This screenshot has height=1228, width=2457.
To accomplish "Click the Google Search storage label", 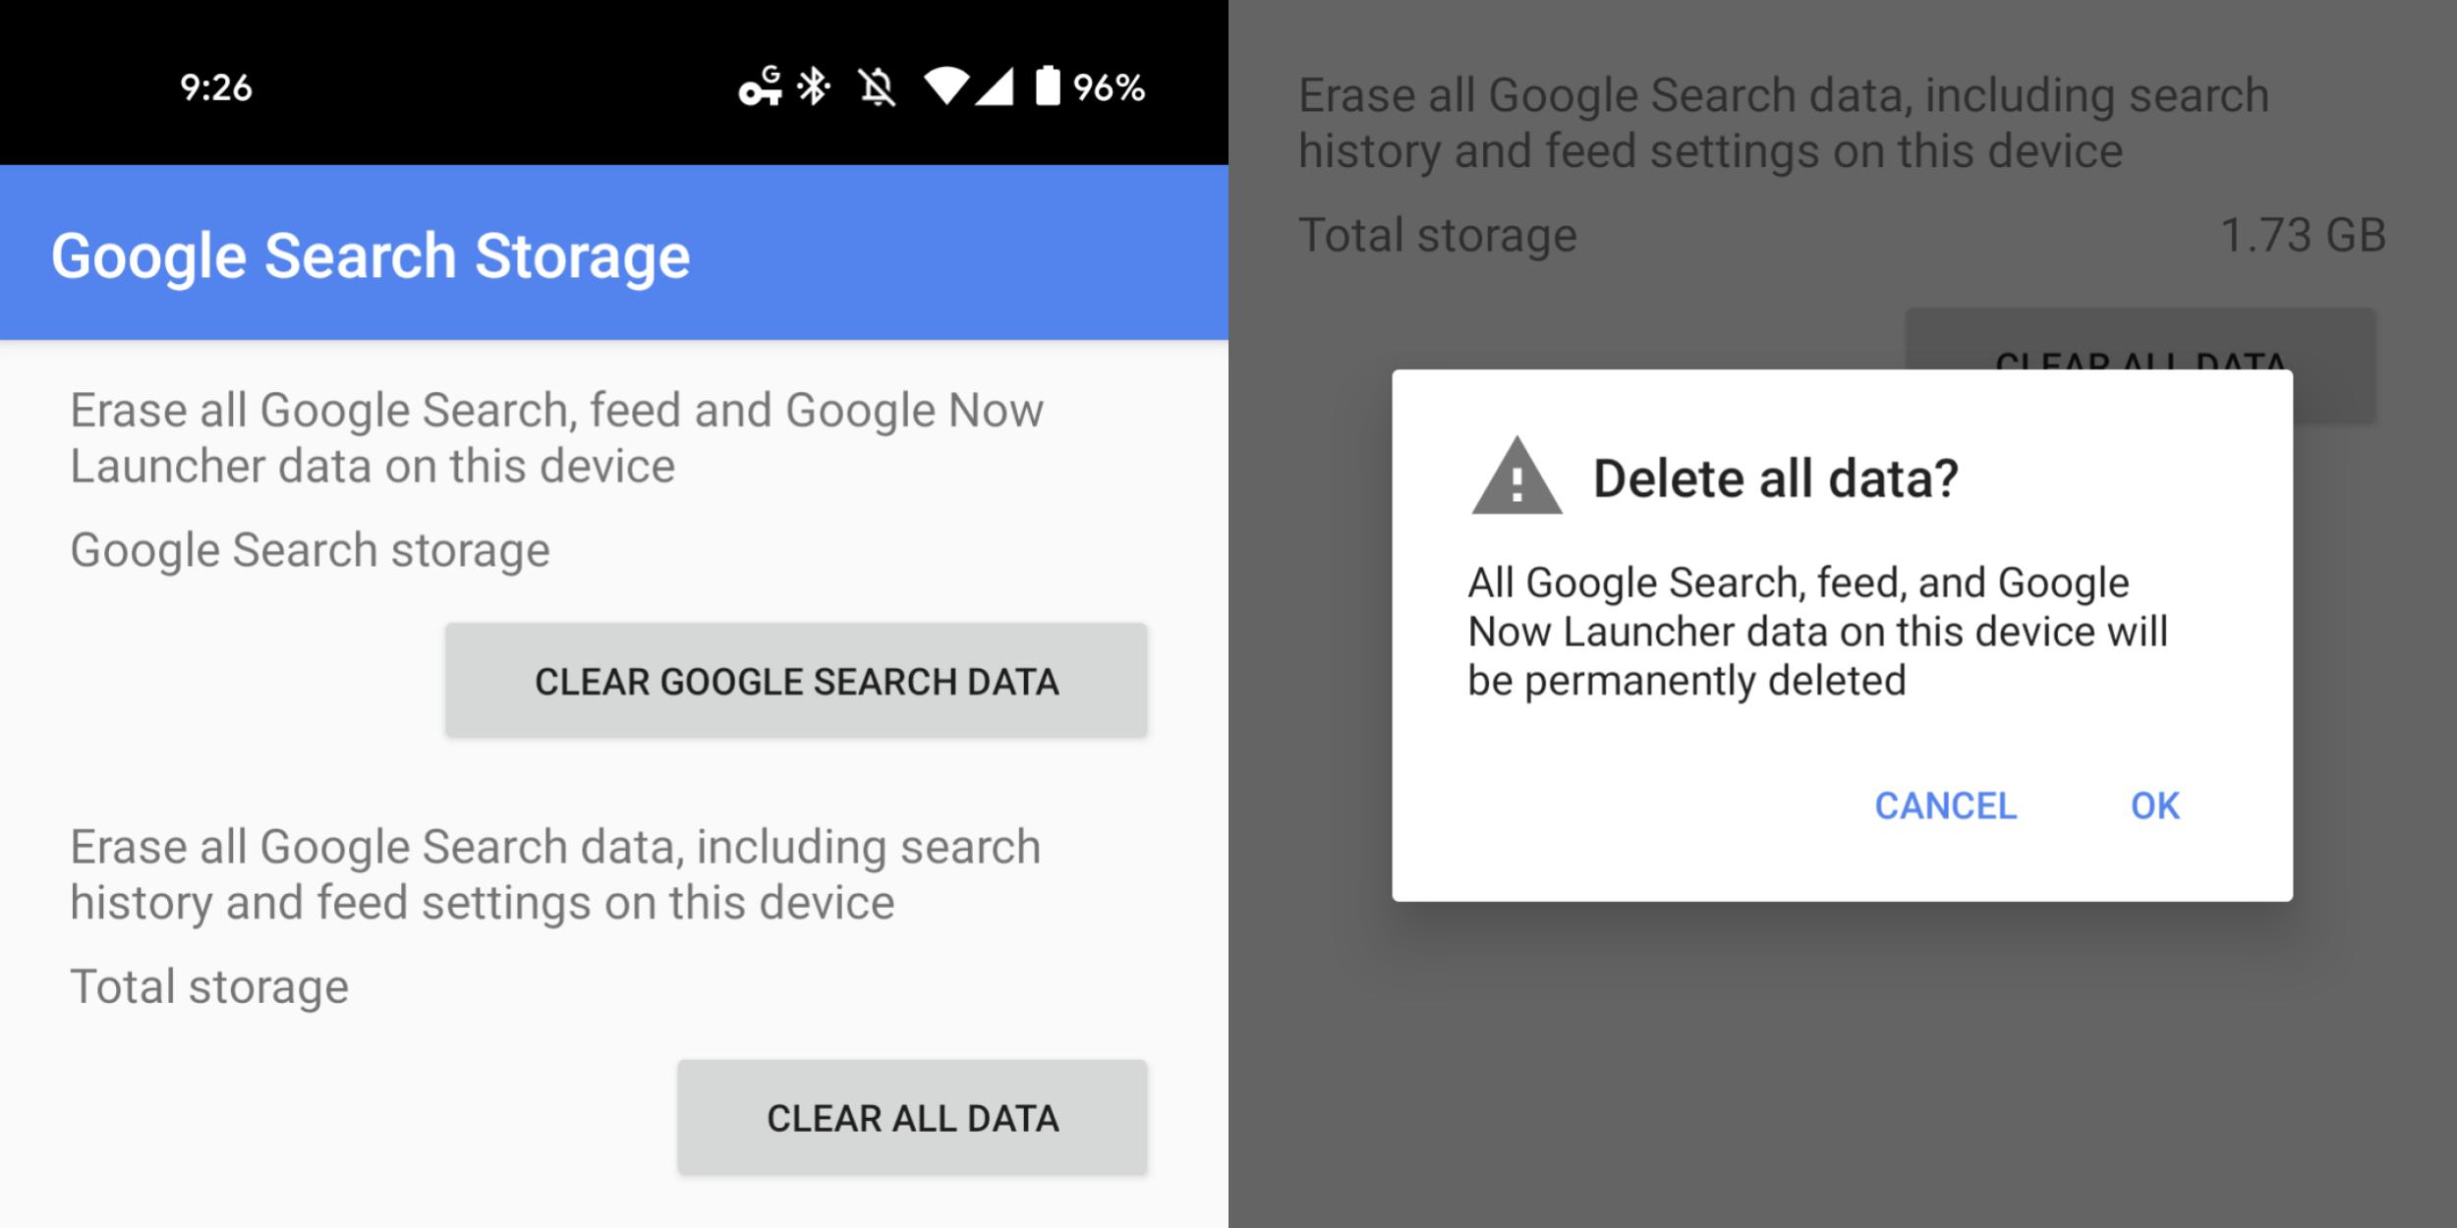I will (310, 548).
